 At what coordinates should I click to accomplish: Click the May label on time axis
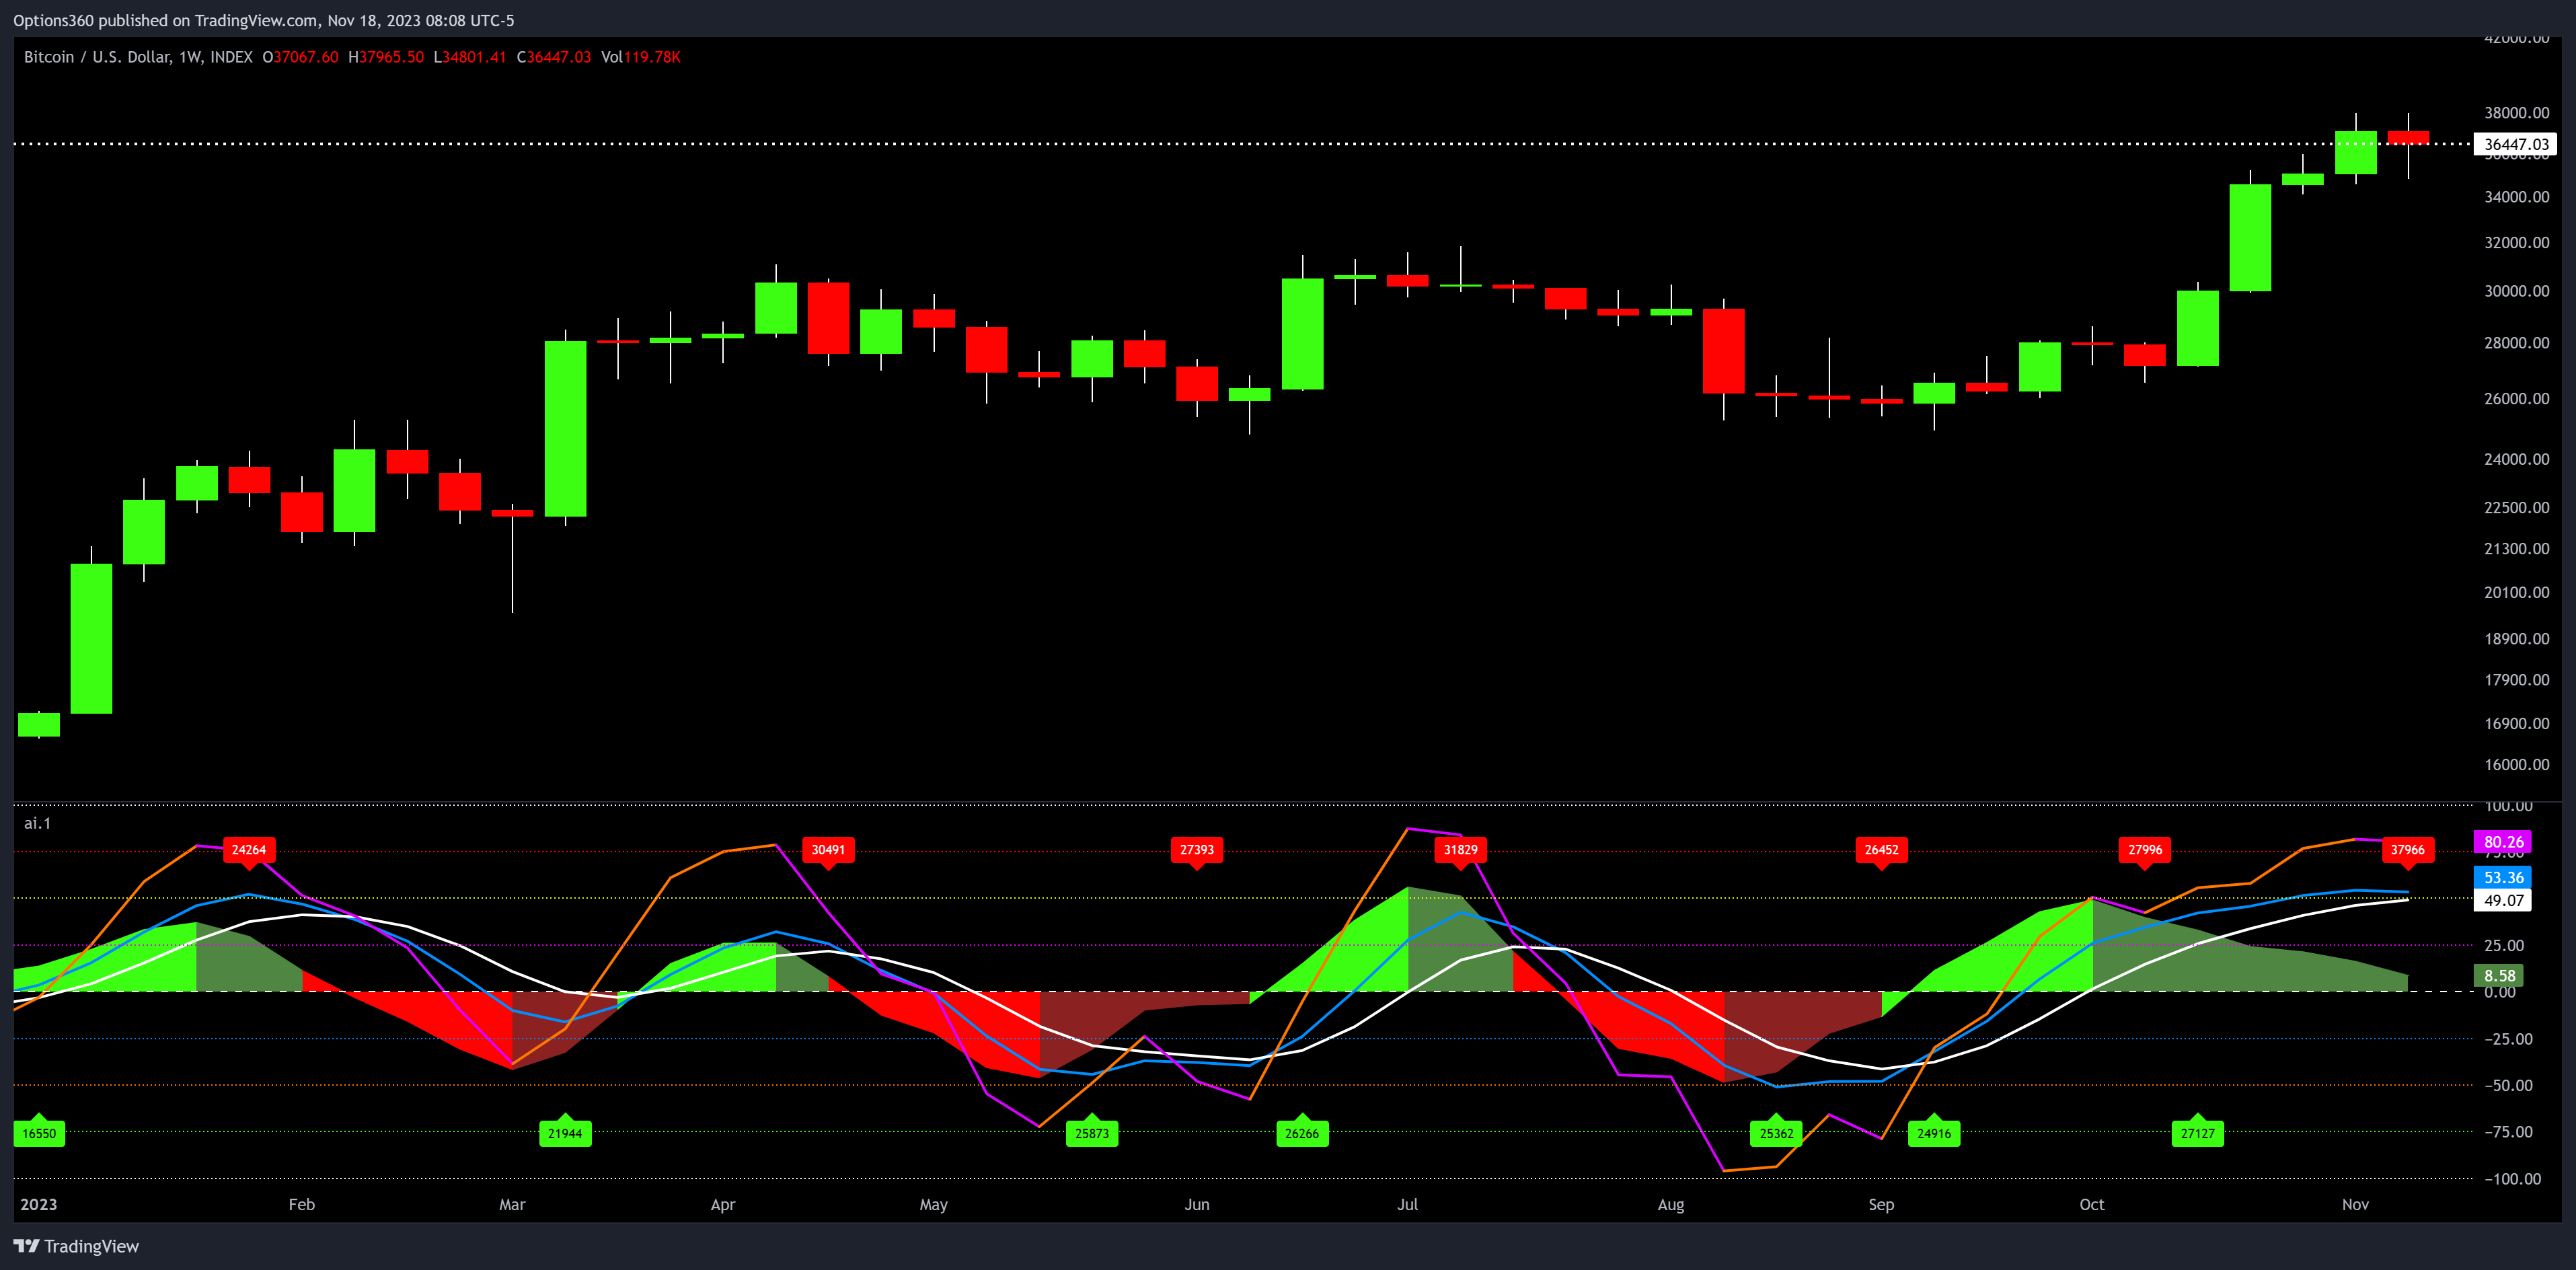934,1204
